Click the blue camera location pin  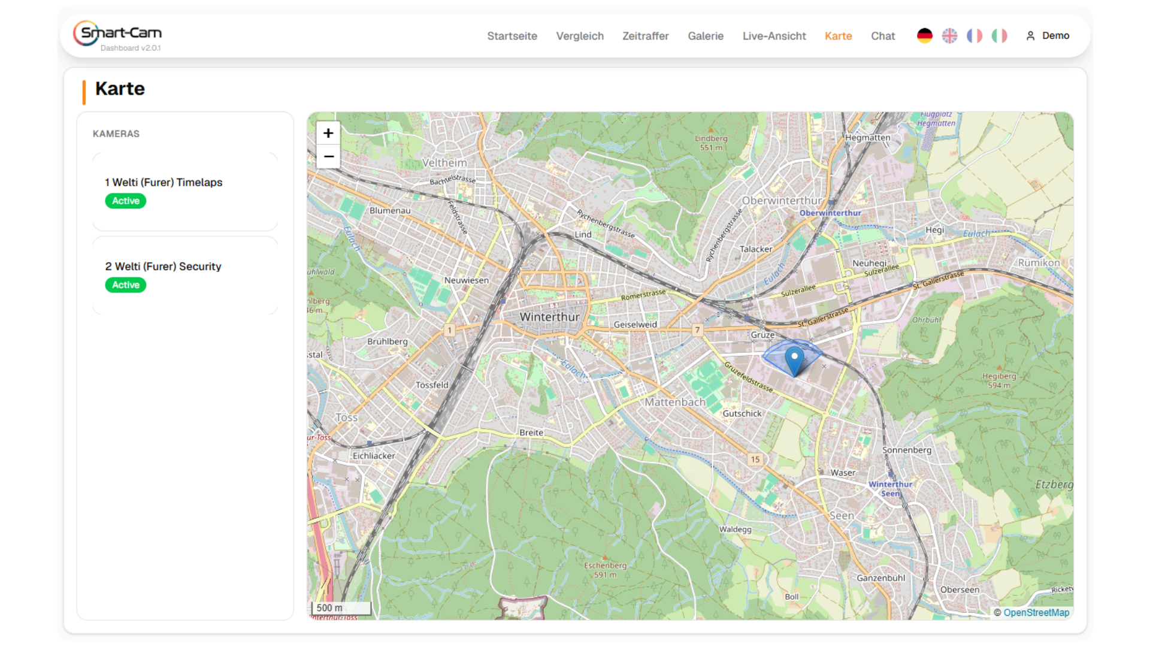click(x=794, y=361)
